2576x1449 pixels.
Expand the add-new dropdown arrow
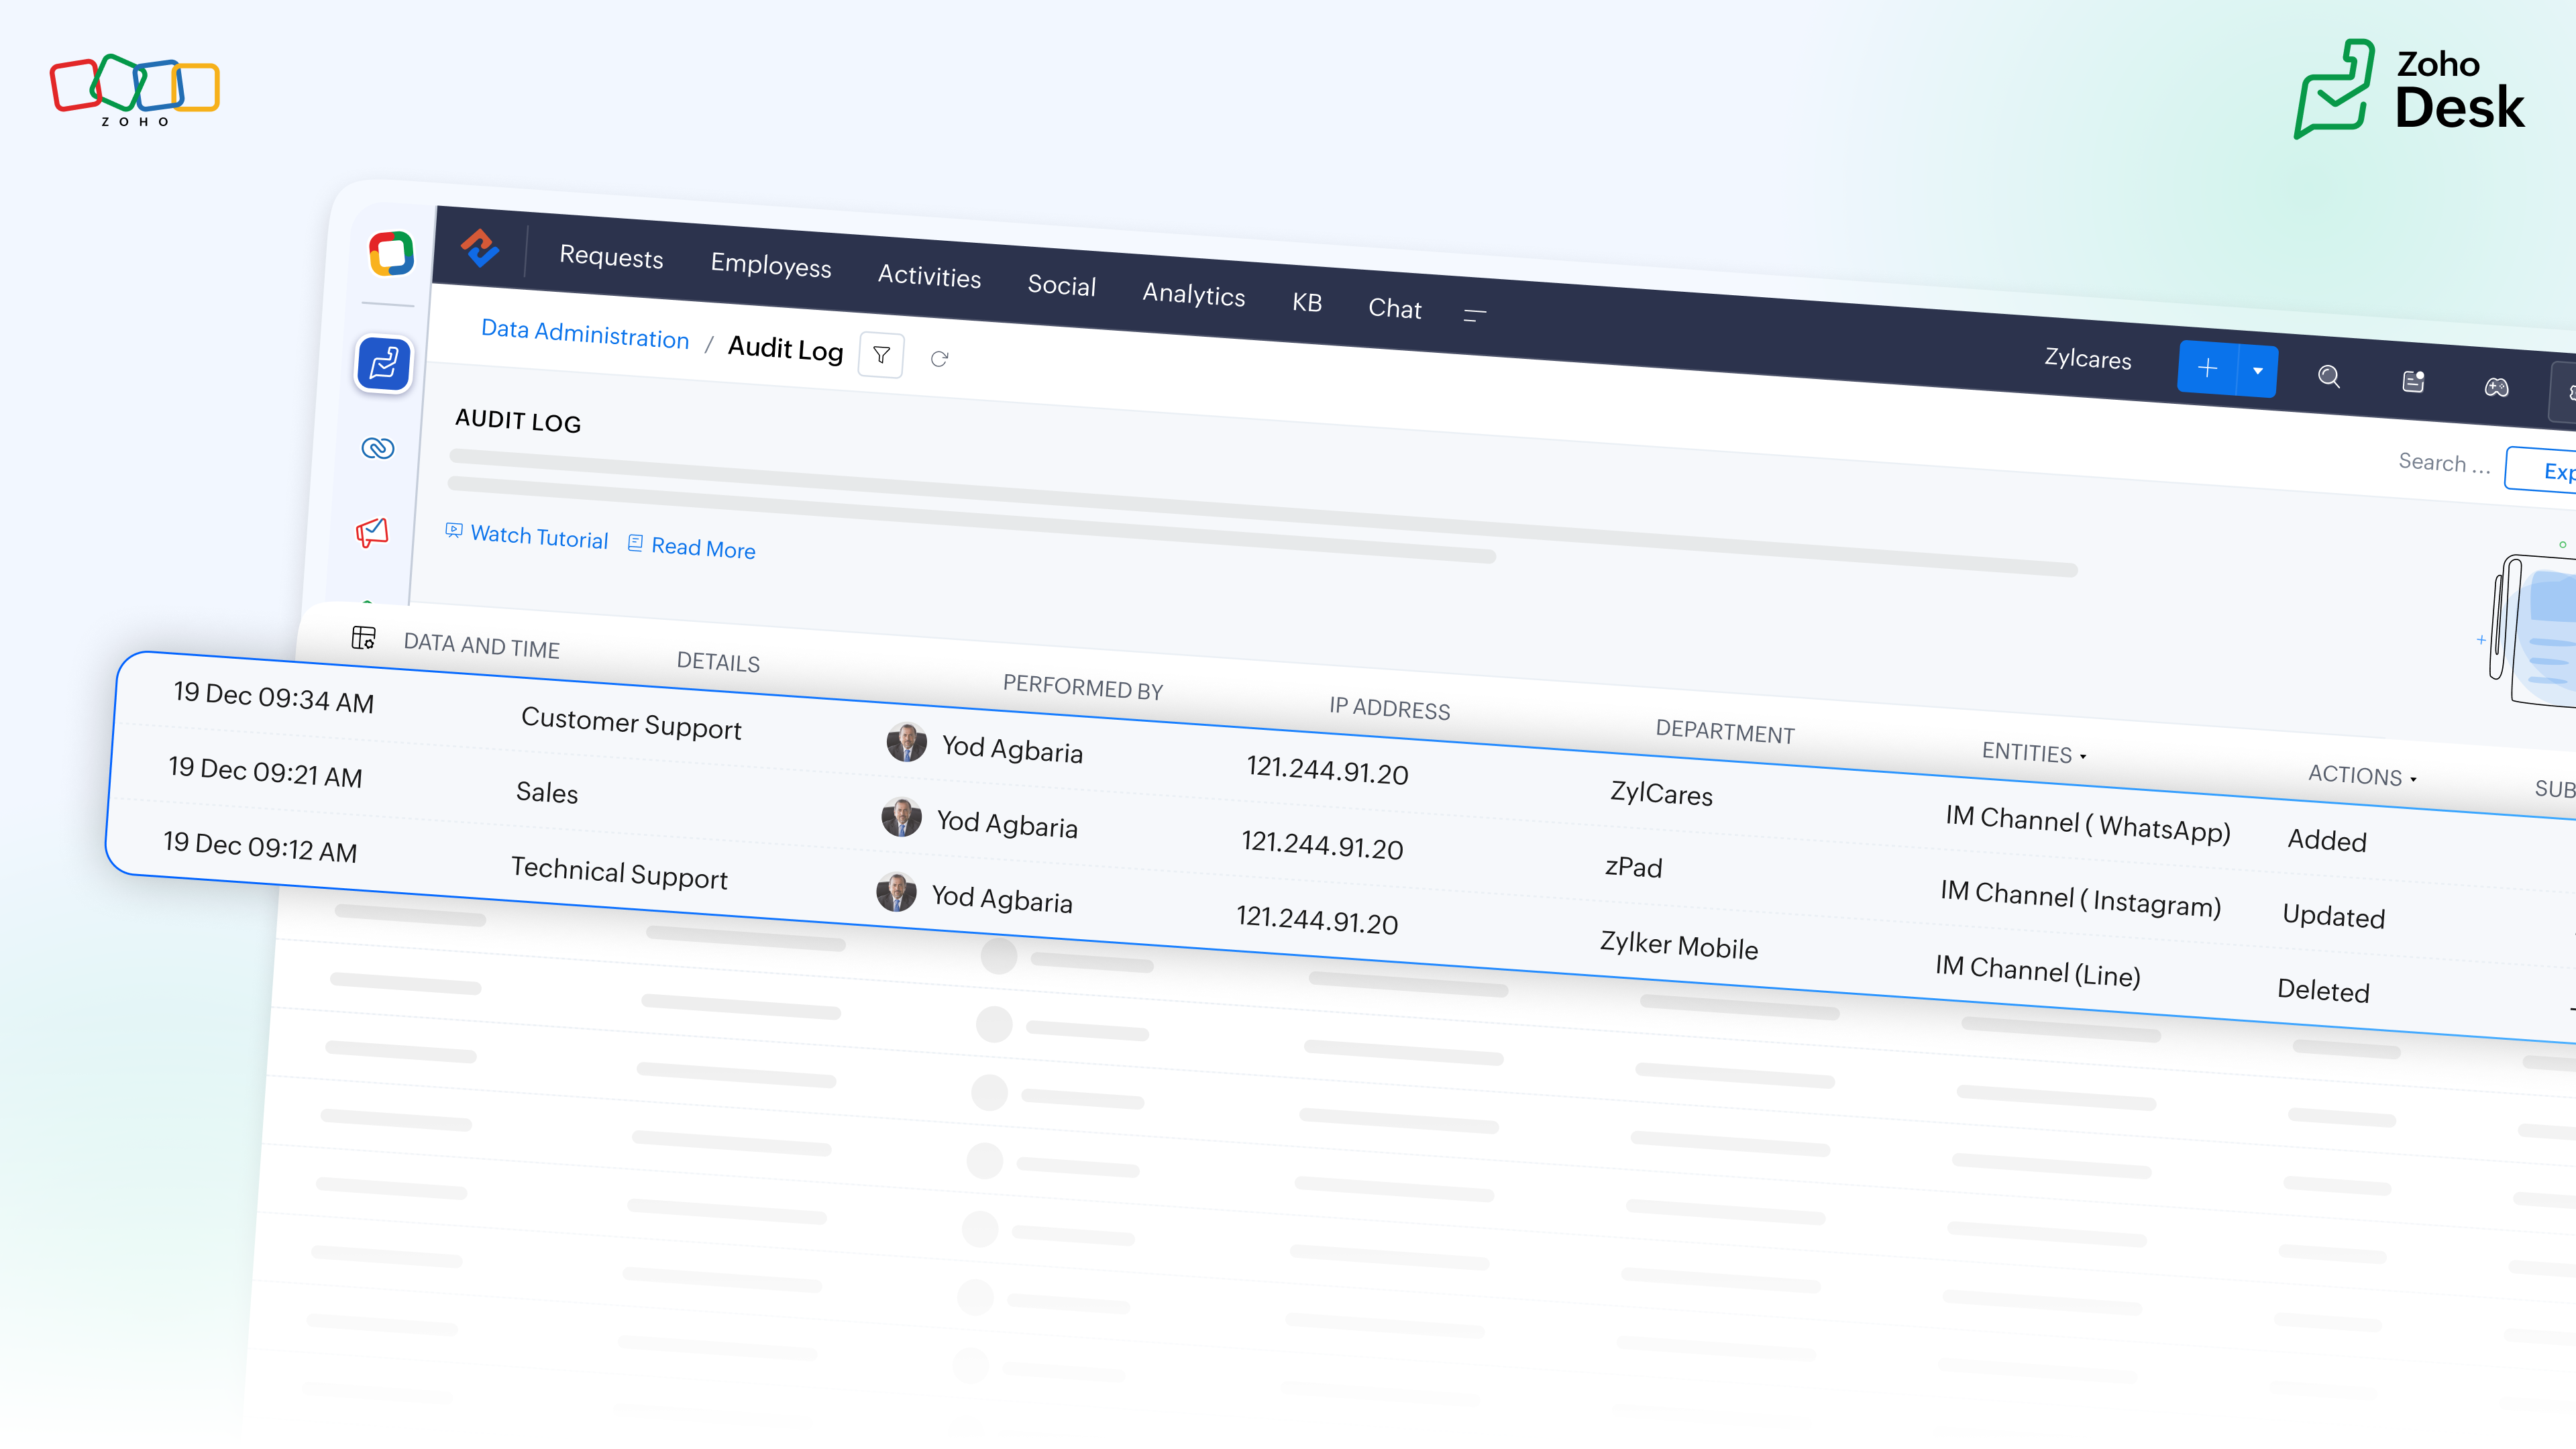click(x=2258, y=371)
